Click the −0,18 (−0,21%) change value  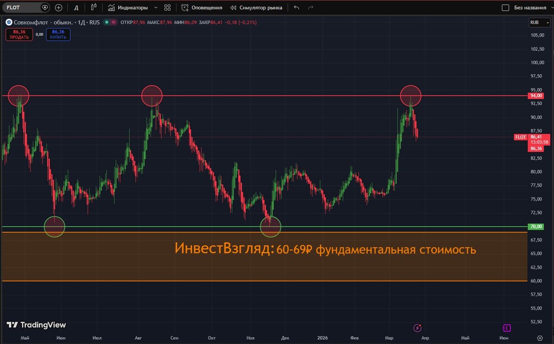[240, 22]
